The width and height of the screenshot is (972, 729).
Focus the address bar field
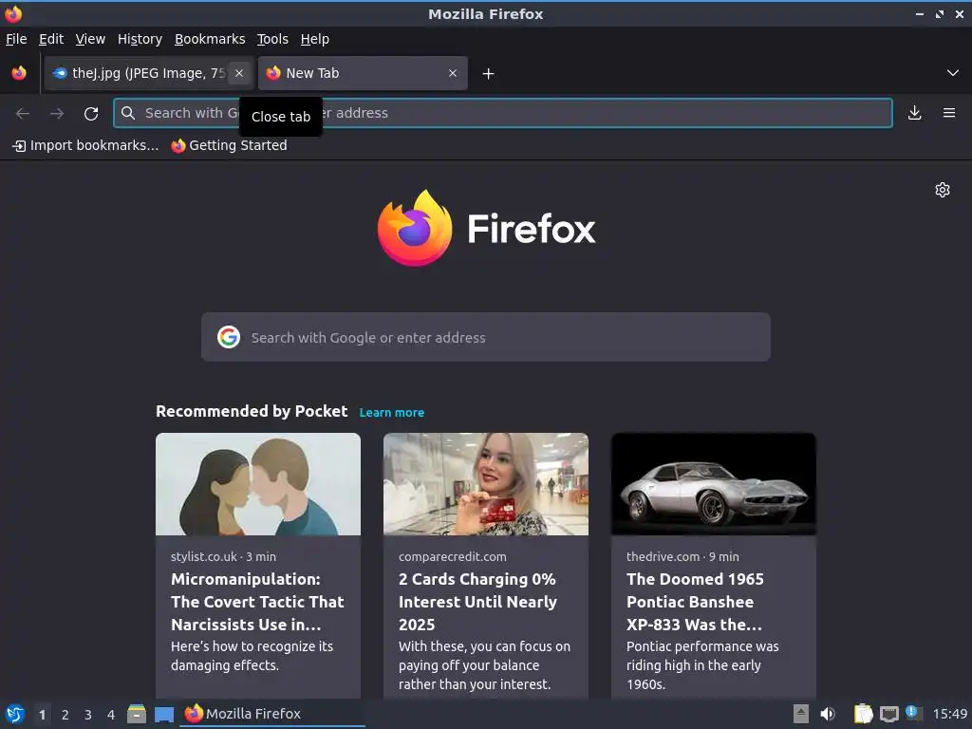pos(503,113)
